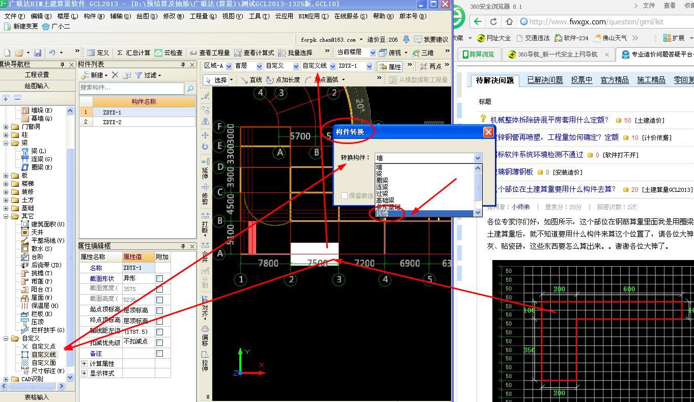Create new file with blank page icon
The width and height of the screenshot is (694, 402).
[7, 53]
